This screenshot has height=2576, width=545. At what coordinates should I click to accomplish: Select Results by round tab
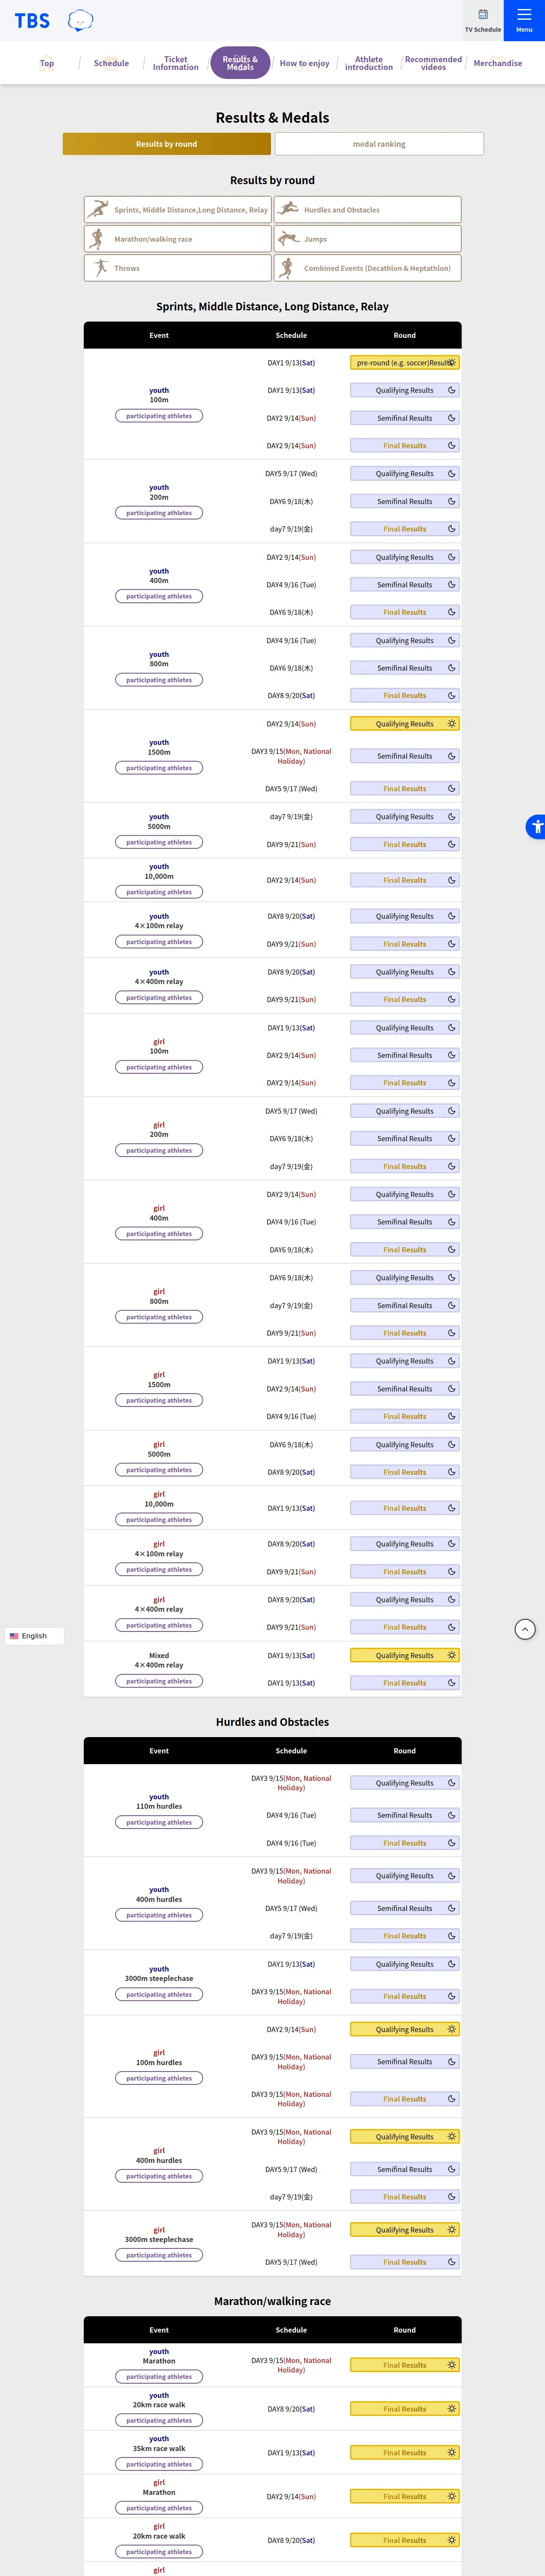(x=166, y=144)
